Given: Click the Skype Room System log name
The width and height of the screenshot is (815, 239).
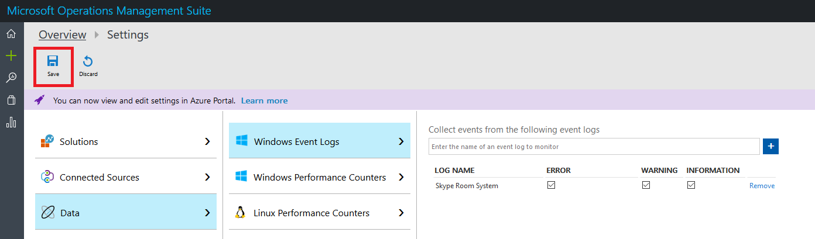Looking at the screenshot, I should [467, 186].
